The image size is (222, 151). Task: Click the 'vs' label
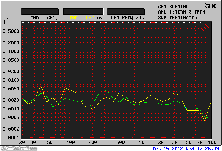pos(100,18)
